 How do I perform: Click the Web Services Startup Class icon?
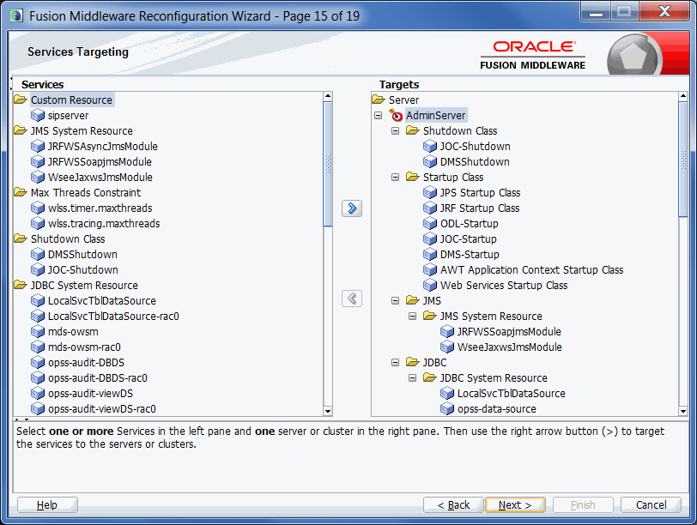click(x=430, y=286)
